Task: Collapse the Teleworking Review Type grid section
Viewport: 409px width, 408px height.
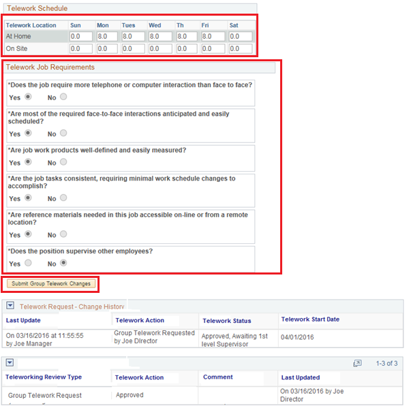Action: (10, 363)
